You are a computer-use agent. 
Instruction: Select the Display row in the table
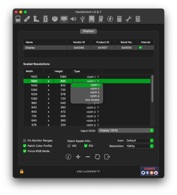point(89,48)
